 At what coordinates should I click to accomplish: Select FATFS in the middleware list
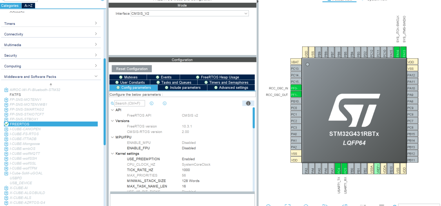tap(15, 95)
